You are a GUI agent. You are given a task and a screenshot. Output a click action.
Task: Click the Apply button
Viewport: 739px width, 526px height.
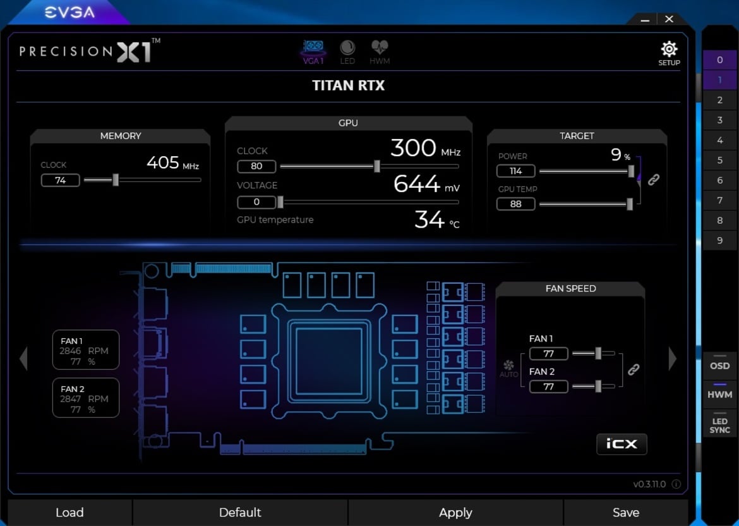[455, 512]
